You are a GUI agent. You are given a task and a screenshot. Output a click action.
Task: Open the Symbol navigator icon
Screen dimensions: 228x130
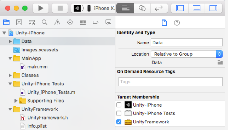(32, 22)
